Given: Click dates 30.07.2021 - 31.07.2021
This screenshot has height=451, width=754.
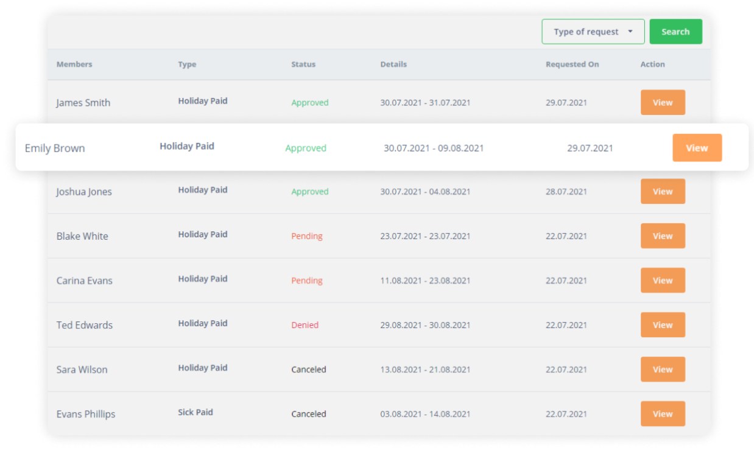Looking at the screenshot, I should click(425, 102).
